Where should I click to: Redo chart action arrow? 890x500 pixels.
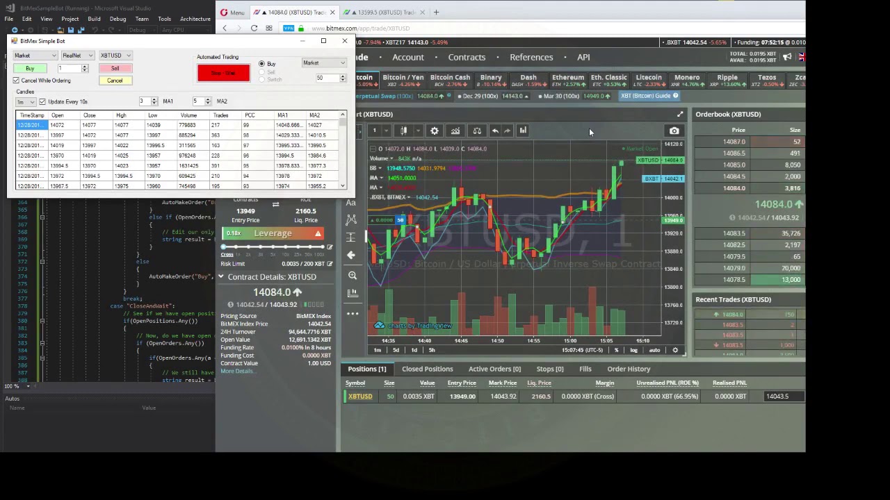click(x=508, y=131)
